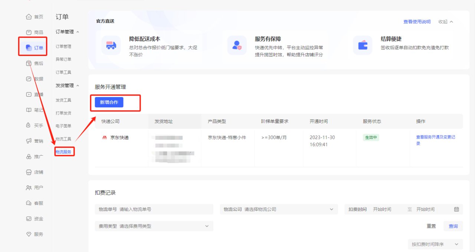Click the 新增合作 button
This screenshot has height=252, width=475.
(x=109, y=102)
